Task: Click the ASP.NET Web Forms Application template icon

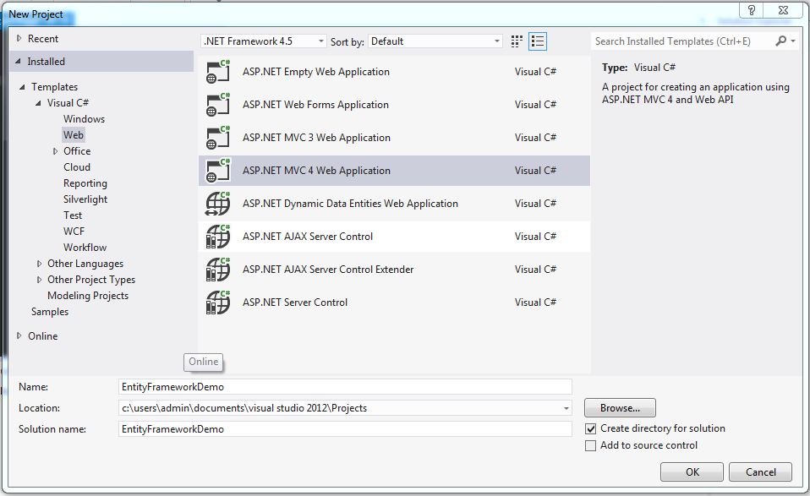Action: tap(217, 105)
